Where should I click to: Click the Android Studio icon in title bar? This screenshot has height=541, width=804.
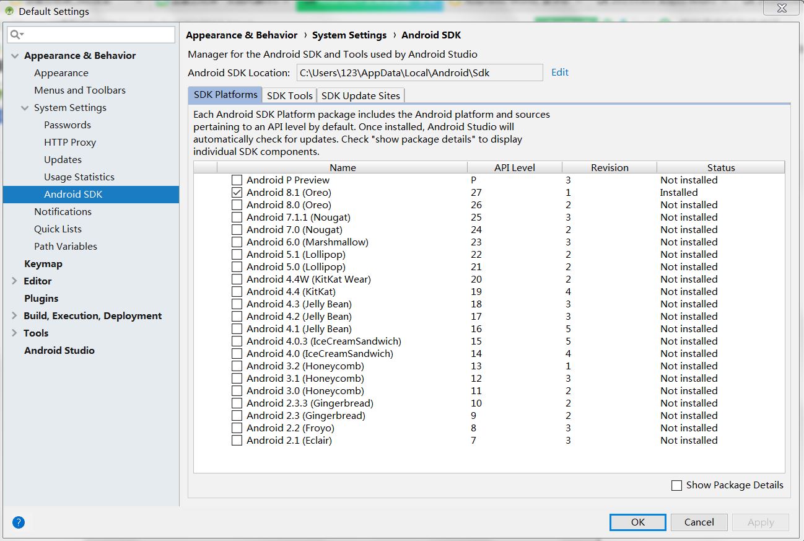coord(9,11)
